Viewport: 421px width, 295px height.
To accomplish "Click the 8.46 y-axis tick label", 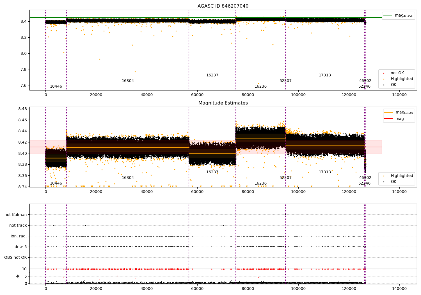I will [x=22, y=120].
